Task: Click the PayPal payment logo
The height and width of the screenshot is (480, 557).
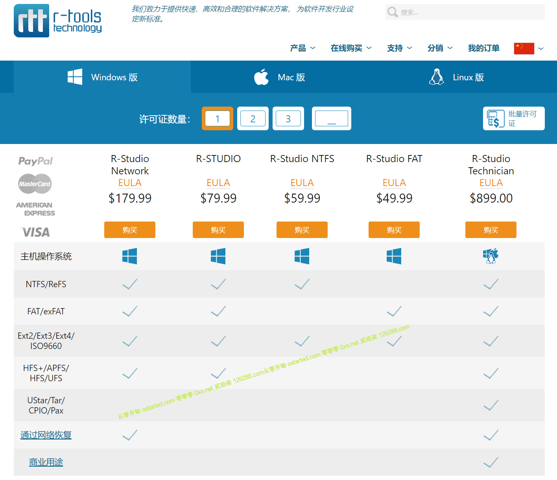Action: click(x=35, y=161)
